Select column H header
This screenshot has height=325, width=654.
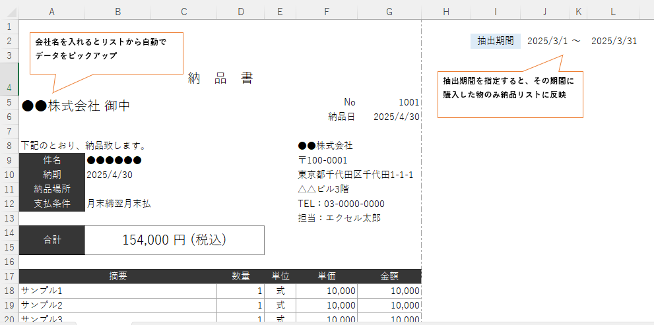(446, 12)
